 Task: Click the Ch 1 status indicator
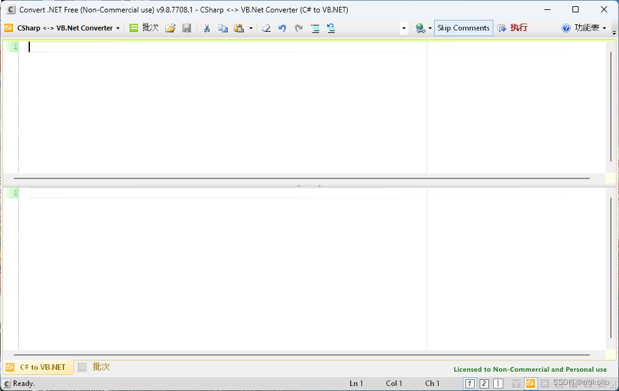pyautogui.click(x=432, y=384)
